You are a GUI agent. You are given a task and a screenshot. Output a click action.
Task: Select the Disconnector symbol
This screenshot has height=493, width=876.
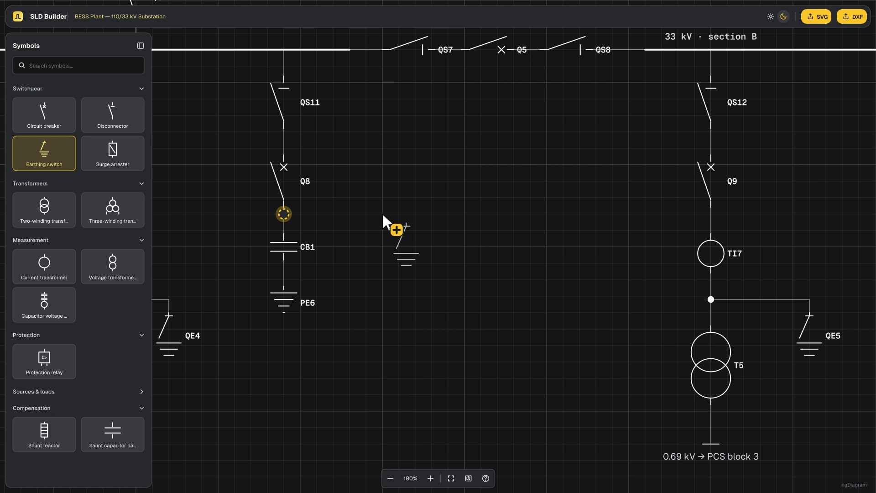click(113, 115)
